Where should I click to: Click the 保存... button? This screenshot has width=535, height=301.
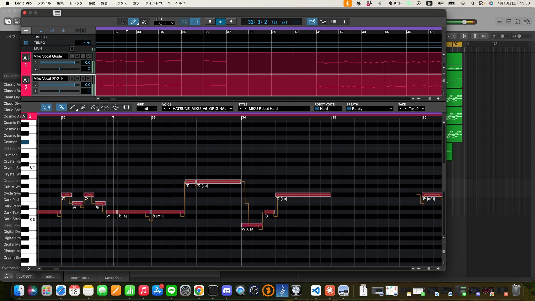(50, 276)
